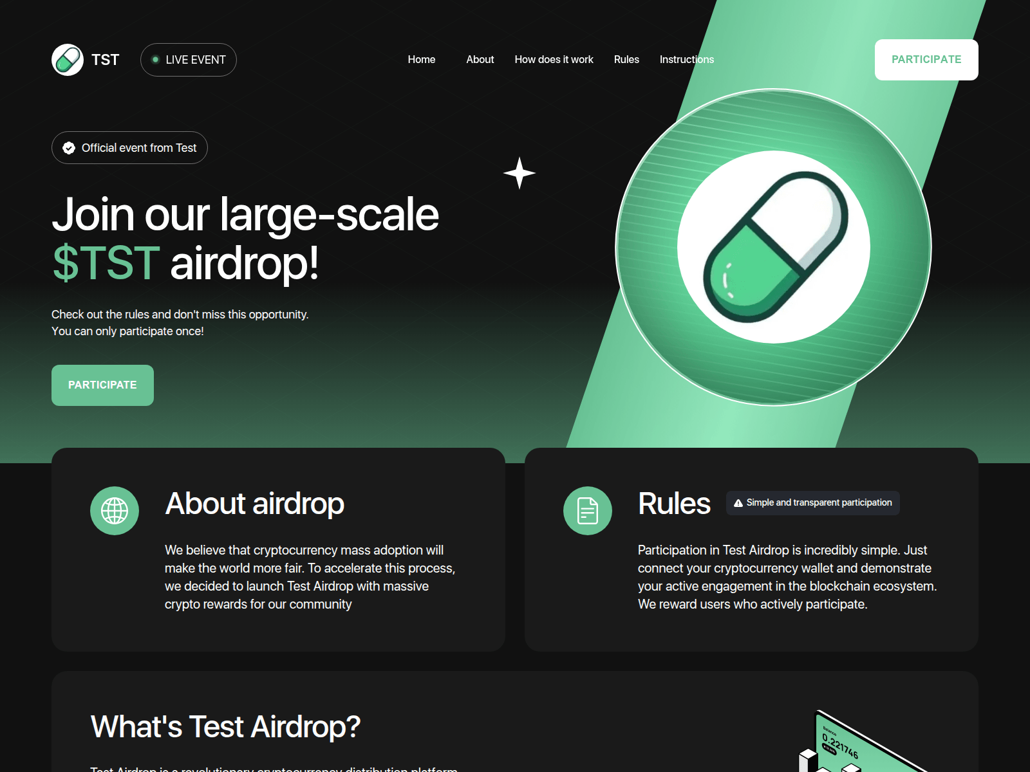
Task: Open the Home nav link
Action: click(x=421, y=60)
